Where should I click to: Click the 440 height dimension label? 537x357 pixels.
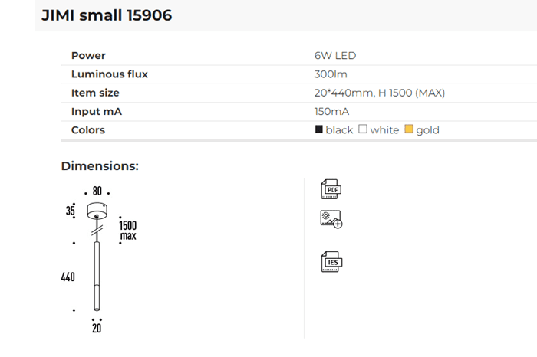coord(68,277)
